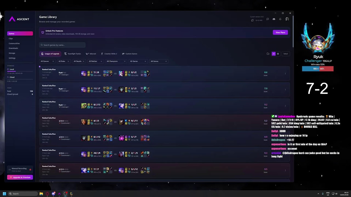Open Ascent app from taskbar
351x197 pixels.
click(59, 194)
